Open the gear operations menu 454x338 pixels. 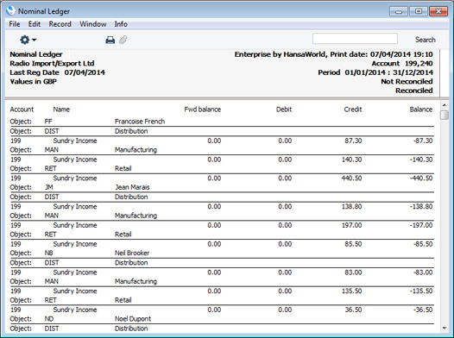click(28, 40)
